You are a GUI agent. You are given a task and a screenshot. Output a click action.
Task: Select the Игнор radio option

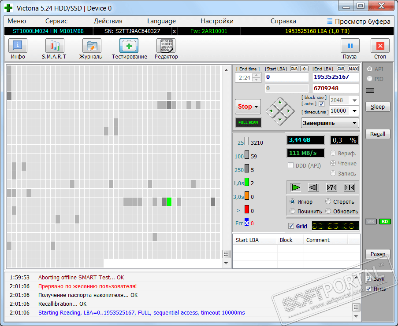pyautogui.click(x=292, y=201)
